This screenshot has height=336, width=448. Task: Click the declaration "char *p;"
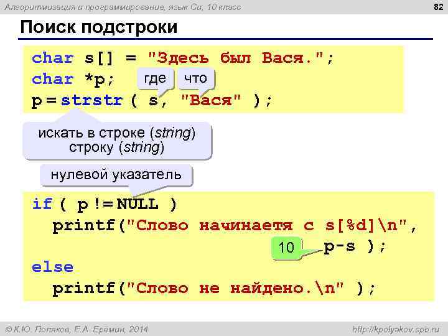(x=73, y=80)
